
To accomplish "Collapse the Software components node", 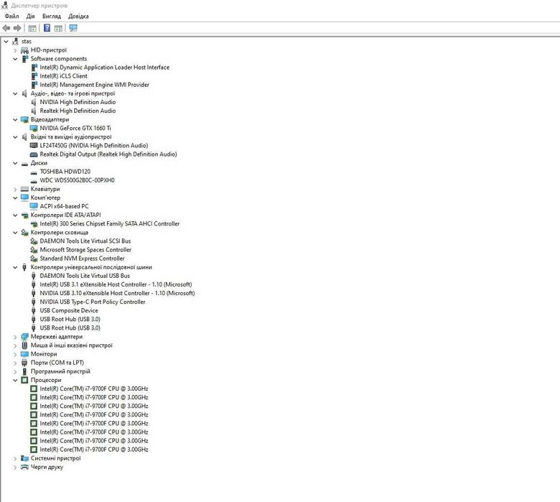I will coord(15,59).
